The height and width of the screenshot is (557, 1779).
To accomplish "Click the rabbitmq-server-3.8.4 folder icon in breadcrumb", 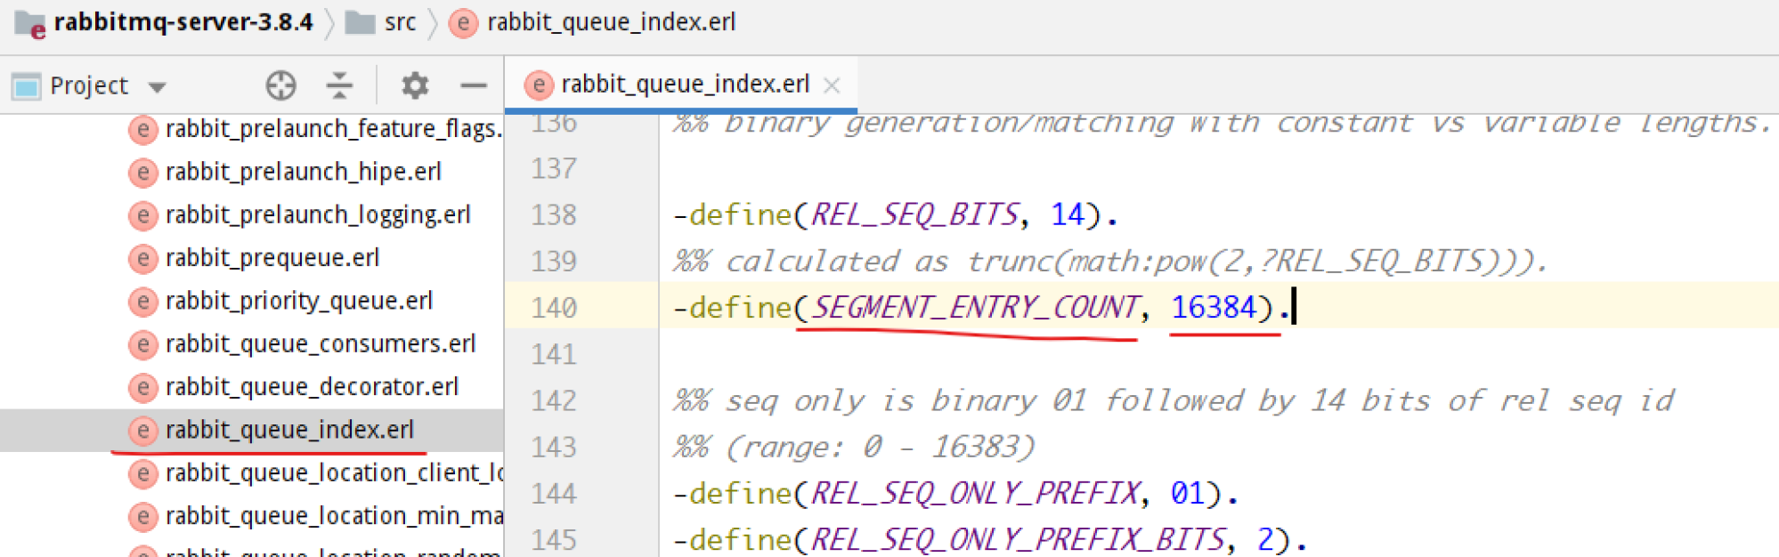I will 30,23.
